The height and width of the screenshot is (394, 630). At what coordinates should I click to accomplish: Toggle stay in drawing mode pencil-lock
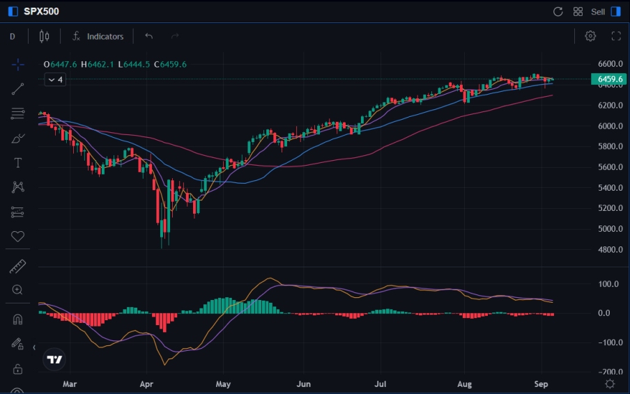(17, 344)
